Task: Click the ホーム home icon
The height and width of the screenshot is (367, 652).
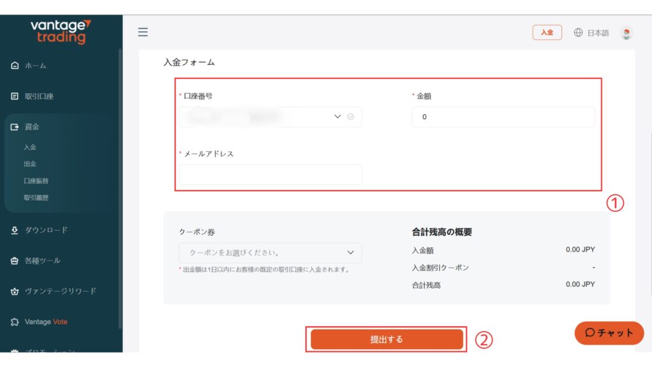Action: pyautogui.click(x=15, y=66)
